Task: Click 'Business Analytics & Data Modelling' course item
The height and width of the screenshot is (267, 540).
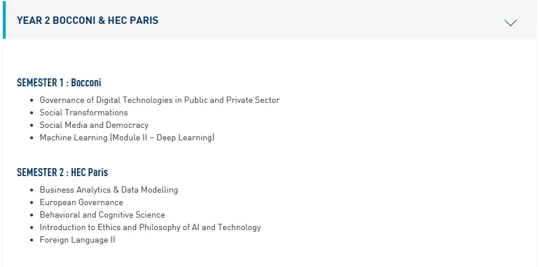Action: (109, 190)
